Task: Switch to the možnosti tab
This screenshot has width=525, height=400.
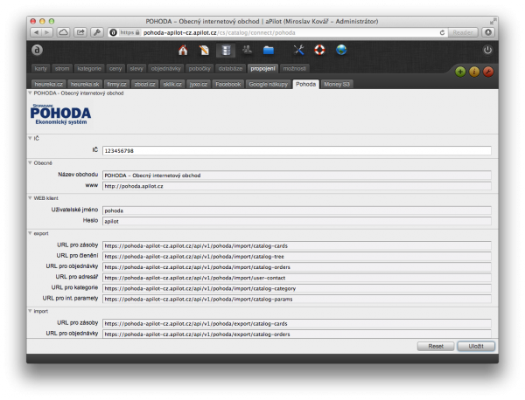Action: pos(294,68)
